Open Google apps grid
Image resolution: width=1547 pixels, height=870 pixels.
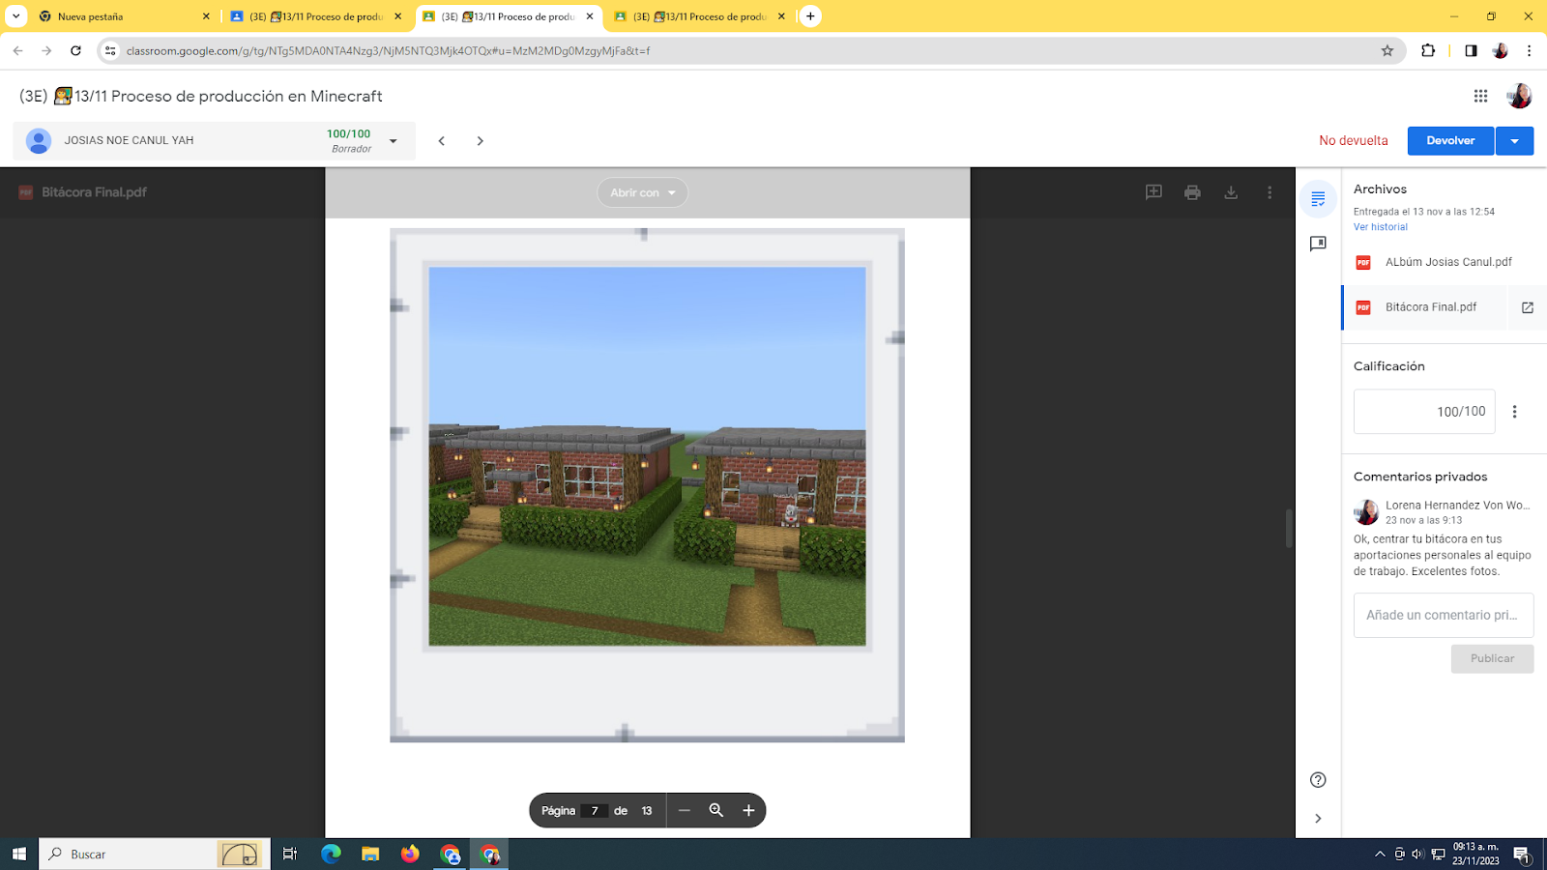[x=1480, y=96]
